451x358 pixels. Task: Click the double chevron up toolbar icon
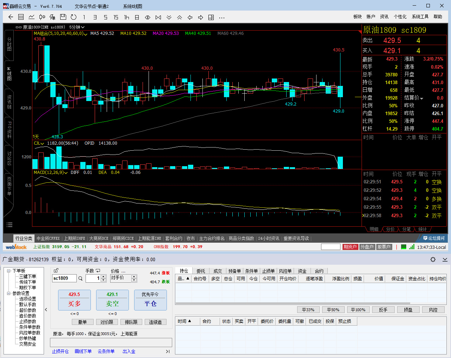coord(179,17)
